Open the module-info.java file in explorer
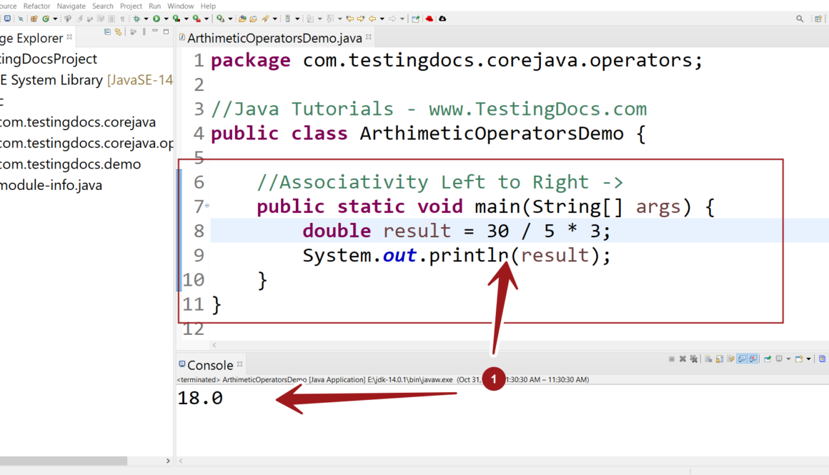The height and width of the screenshot is (475, 829). (51, 186)
